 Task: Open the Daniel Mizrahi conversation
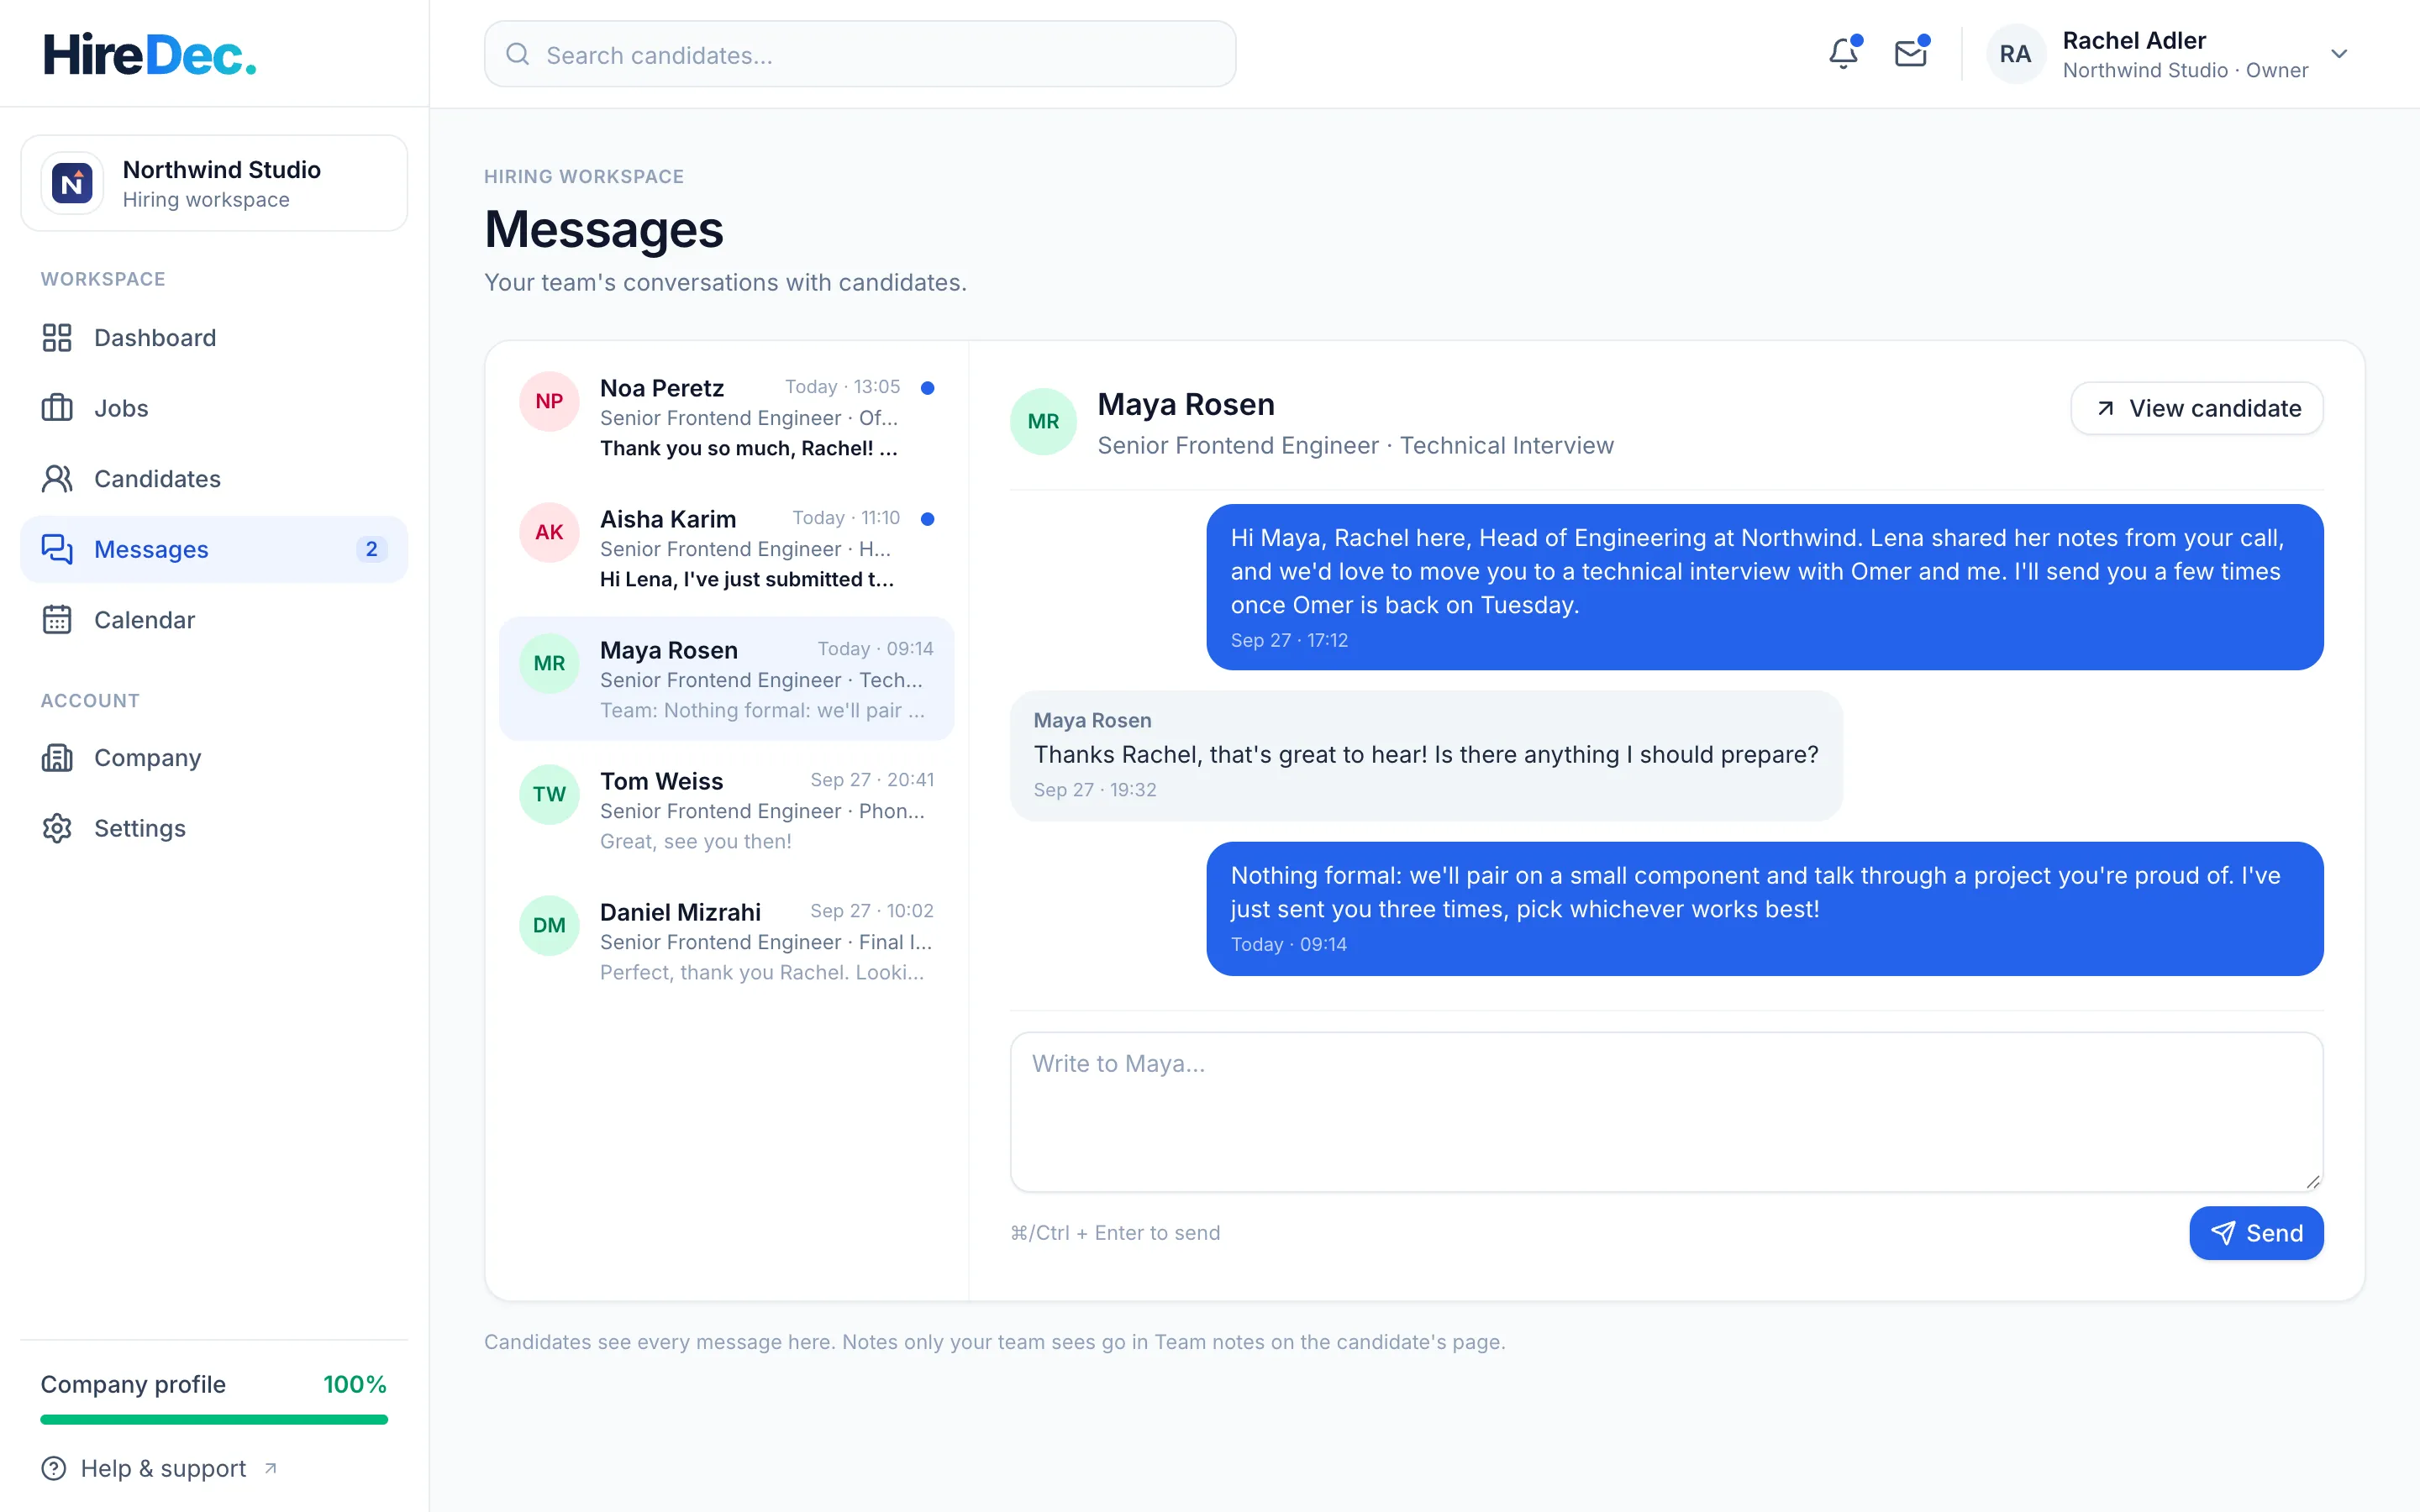pos(727,941)
